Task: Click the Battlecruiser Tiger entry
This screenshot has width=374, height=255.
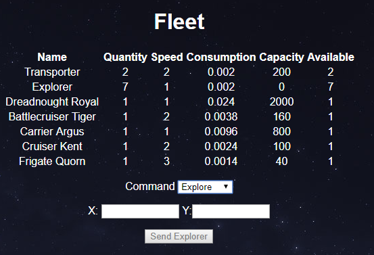Action: pyautogui.click(x=52, y=116)
